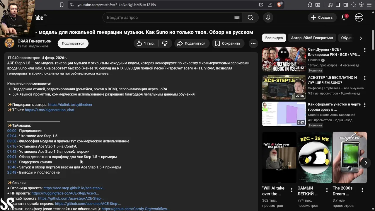Open ACE-STEP 1.5 БЕСПЛАТНО video thumbnail

tap(284, 87)
